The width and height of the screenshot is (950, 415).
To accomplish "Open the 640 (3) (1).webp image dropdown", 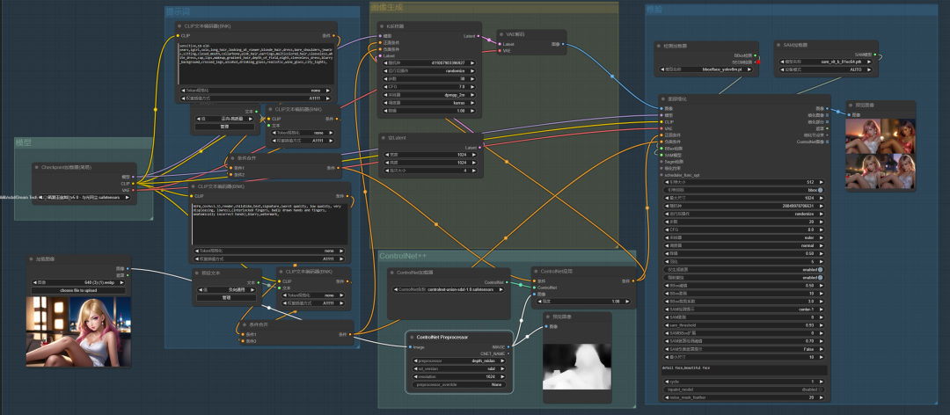I will 79,282.
